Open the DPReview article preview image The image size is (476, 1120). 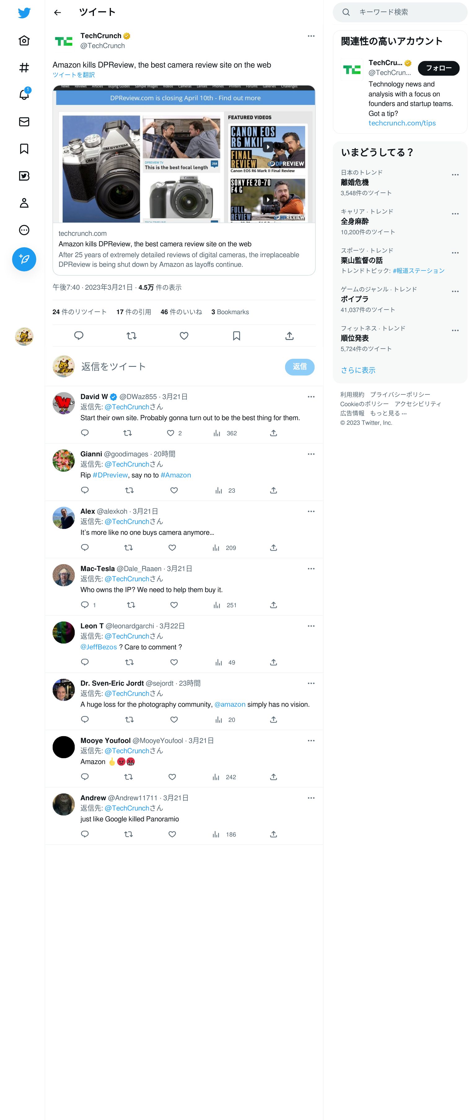pyautogui.click(x=184, y=154)
